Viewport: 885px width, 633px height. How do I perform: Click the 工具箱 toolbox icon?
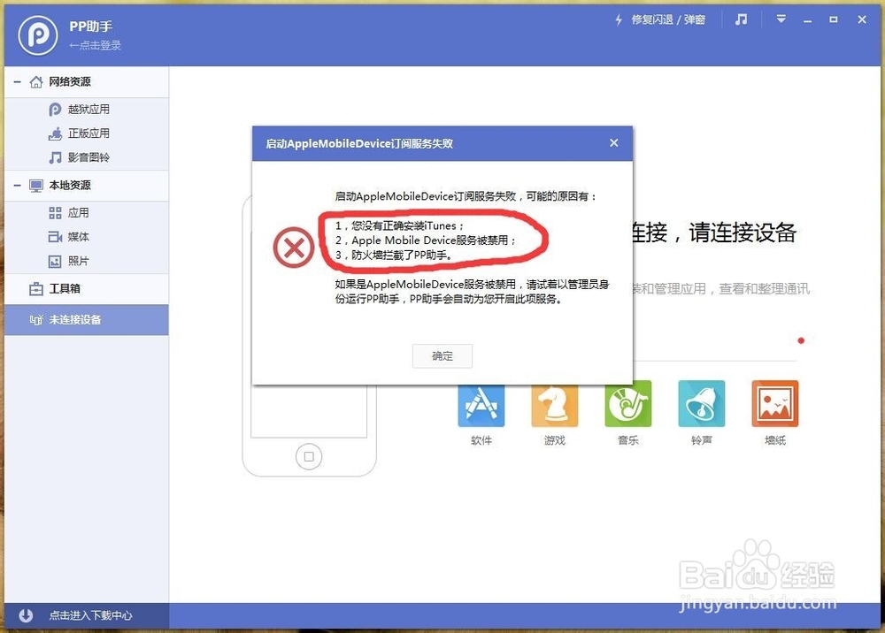pyautogui.click(x=36, y=288)
